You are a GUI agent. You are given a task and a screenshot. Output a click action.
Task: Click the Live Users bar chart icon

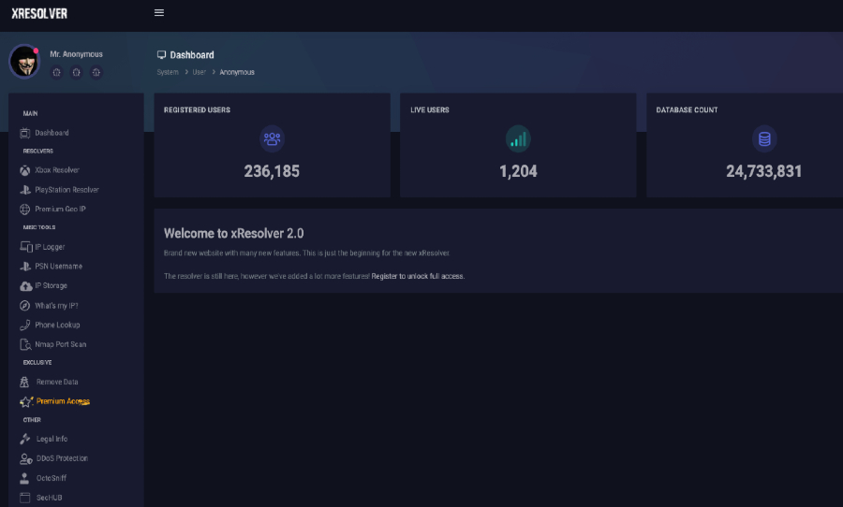518,138
